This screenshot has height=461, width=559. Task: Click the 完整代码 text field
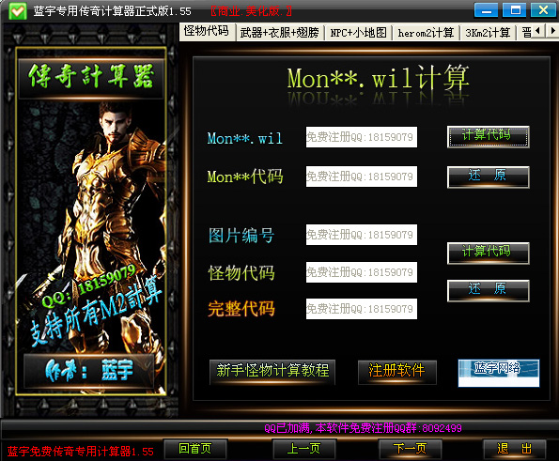pos(361,309)
